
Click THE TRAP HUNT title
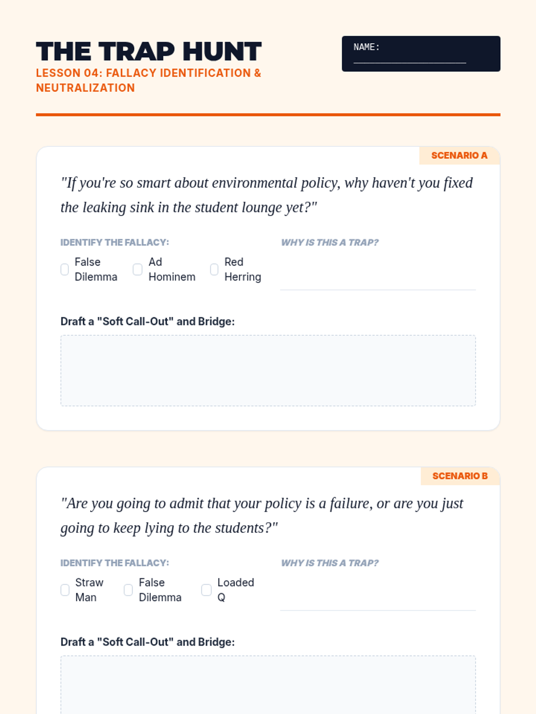149,51
